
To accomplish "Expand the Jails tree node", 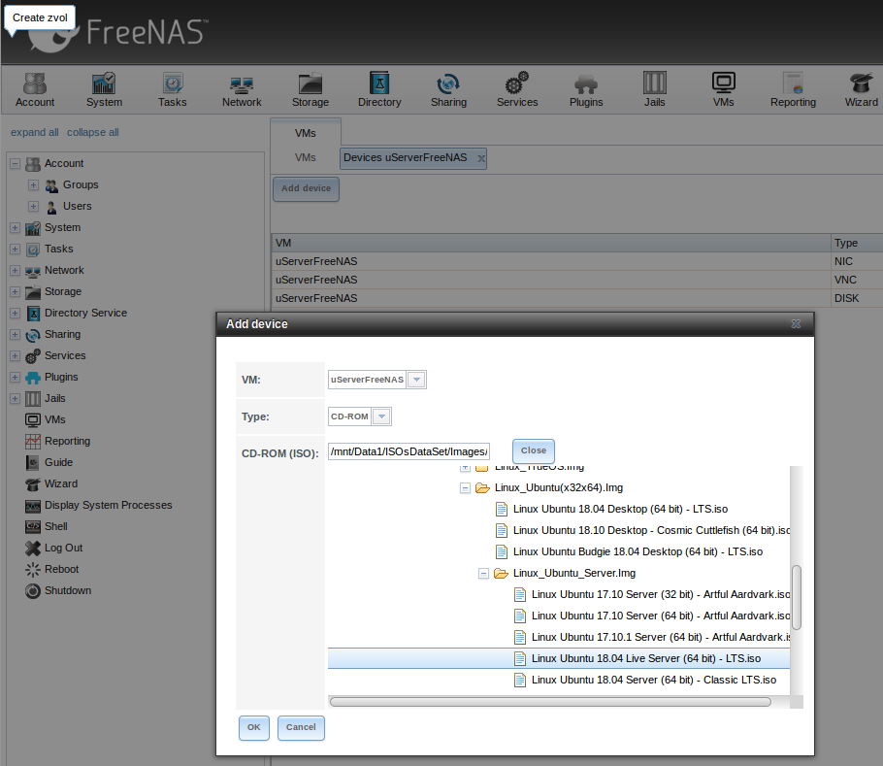I will [16, 399].
